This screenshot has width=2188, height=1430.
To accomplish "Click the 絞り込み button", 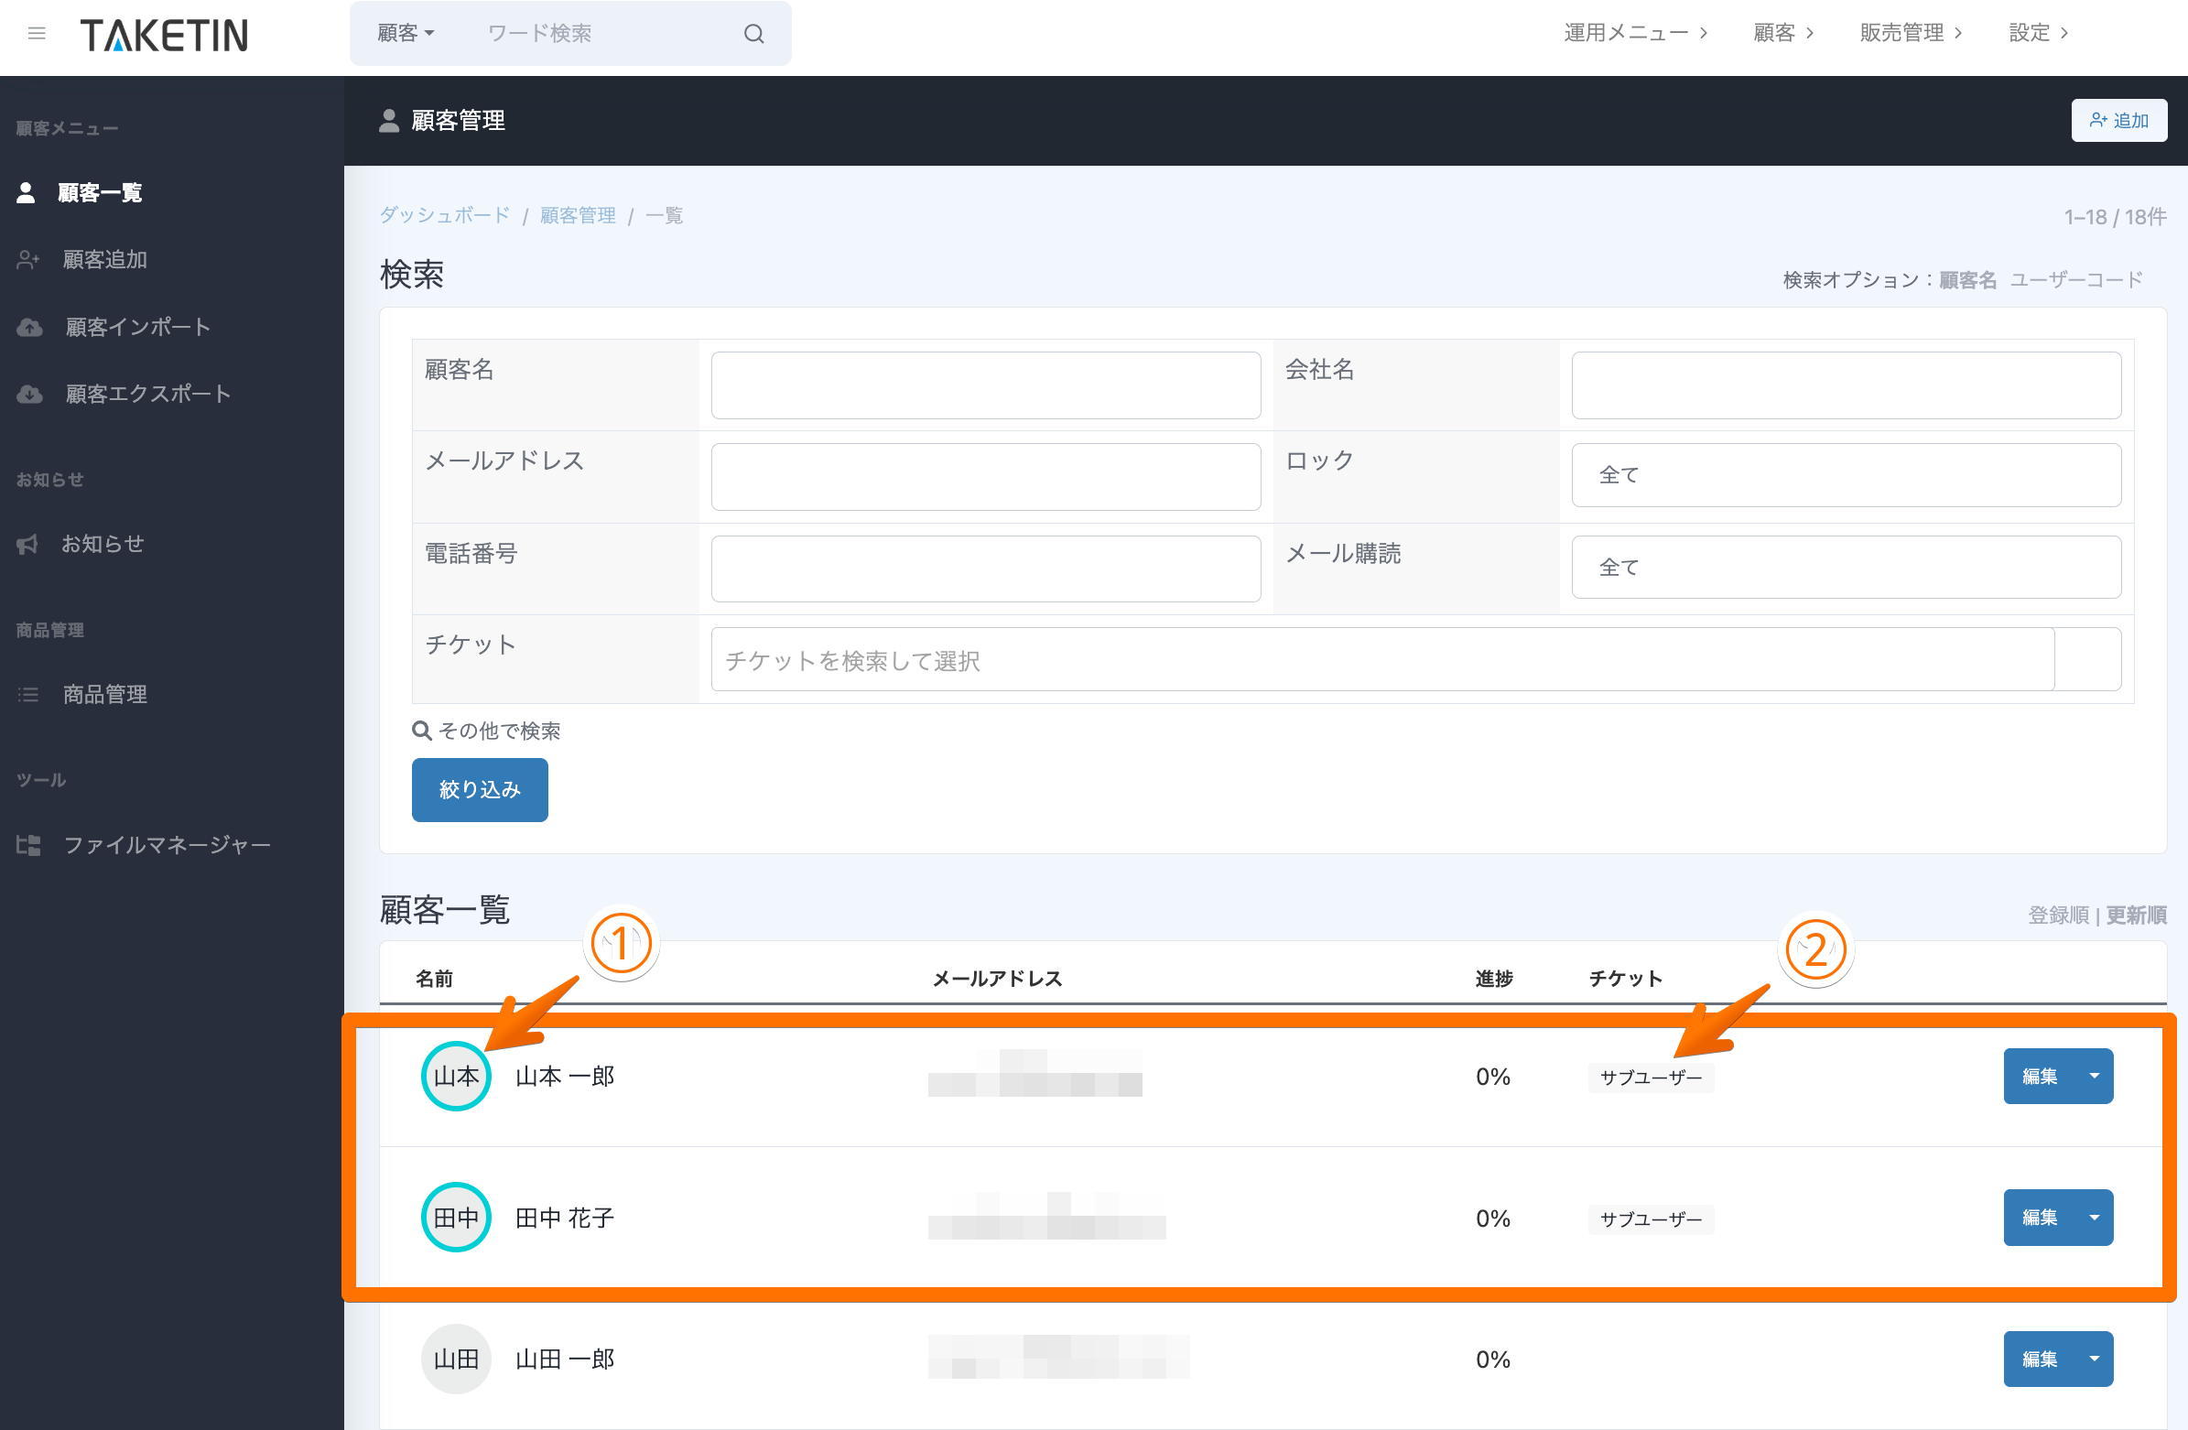I will [480, 790].
